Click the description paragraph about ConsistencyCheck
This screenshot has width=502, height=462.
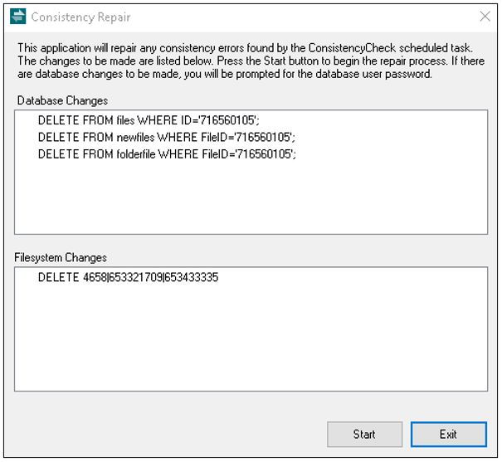tap(251, 61)
